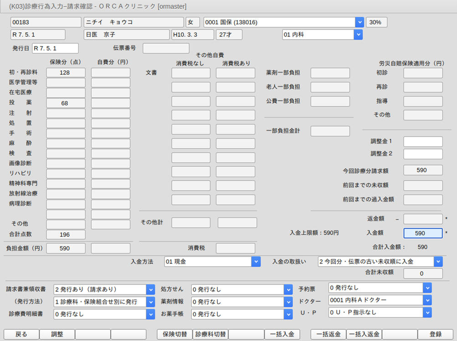Click the 伝票番号 input field
The height and width of the screenshot is (341, 457).
(166, 48)
